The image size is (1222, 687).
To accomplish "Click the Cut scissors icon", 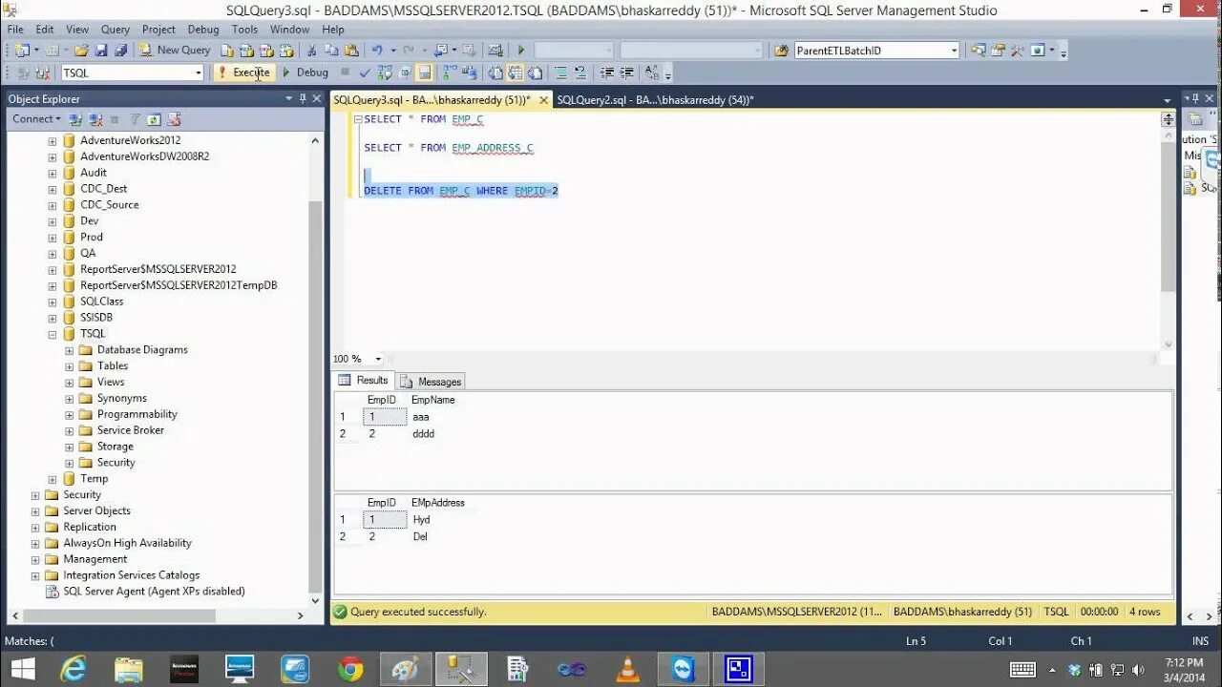I will click(x=311, y=50).
